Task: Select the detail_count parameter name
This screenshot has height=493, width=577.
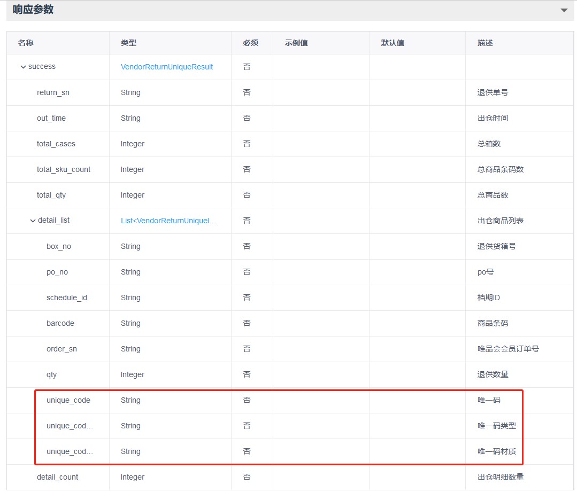Action: 57,477
